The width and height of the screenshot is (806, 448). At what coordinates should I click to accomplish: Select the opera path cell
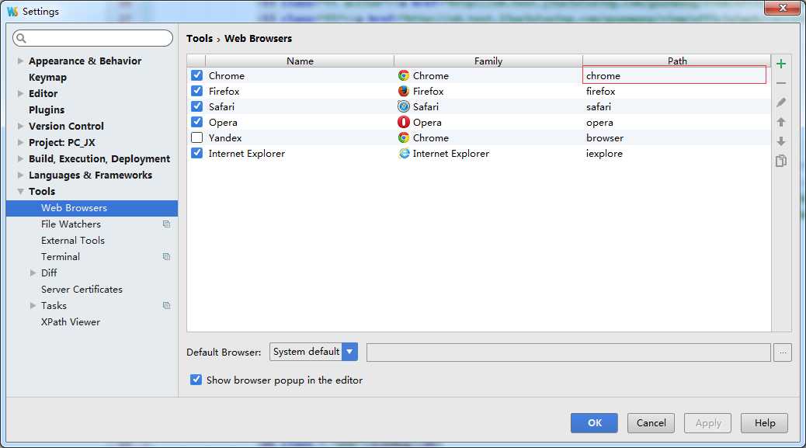(676, 122)
